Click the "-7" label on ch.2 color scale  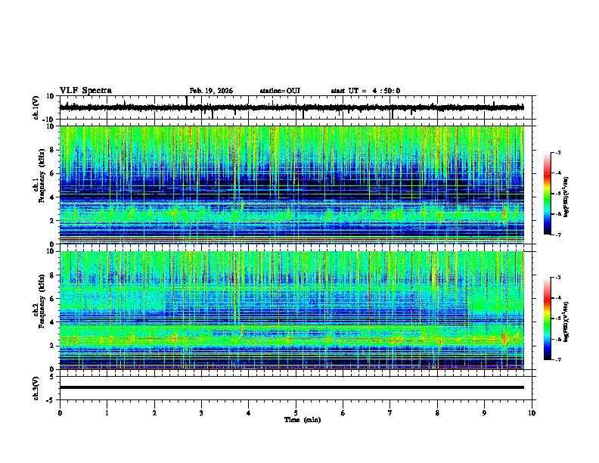(557, 360)
